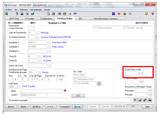The image size is (160, 114).
Task: Click the CCC button
Action: pos(78,96)
